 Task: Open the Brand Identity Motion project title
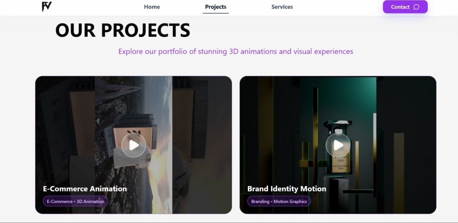coord(287,189)
